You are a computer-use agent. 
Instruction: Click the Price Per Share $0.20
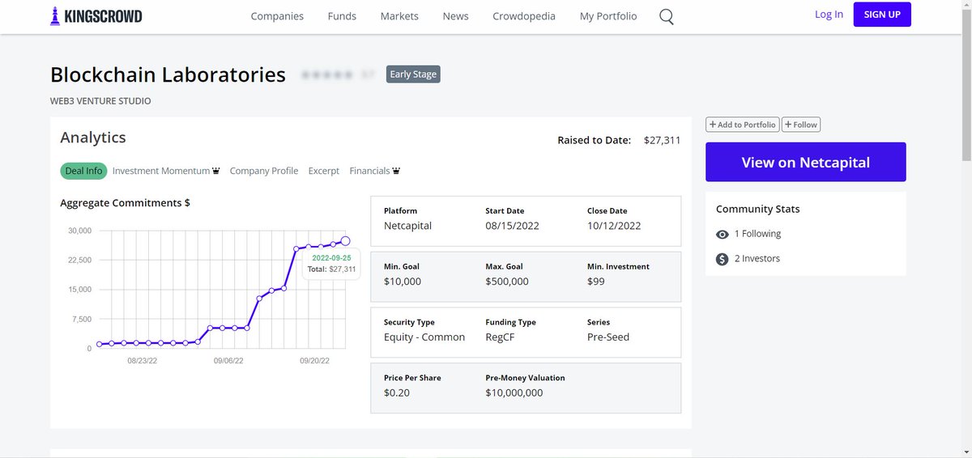point(397,393)
